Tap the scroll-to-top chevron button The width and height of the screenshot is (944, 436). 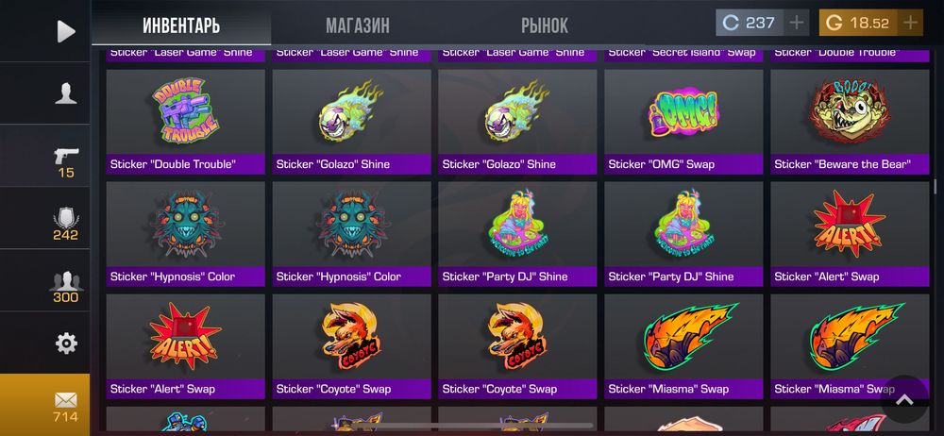pos(905,399)
